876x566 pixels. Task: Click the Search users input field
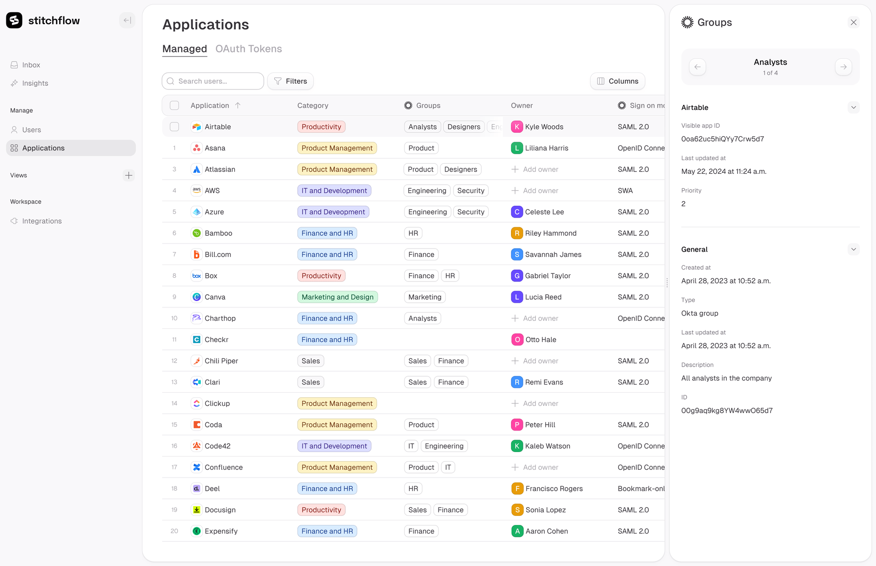[x=213, y=81]
